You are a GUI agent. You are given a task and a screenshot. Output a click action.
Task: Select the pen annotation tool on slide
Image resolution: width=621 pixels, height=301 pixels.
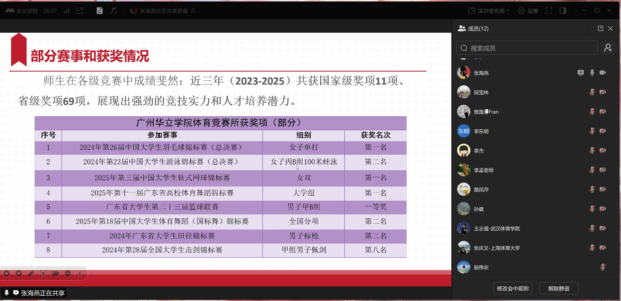point(31,274)
